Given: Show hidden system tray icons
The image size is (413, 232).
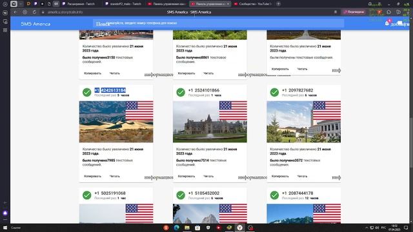Looking at the screenshot, I should coord(367,227).
